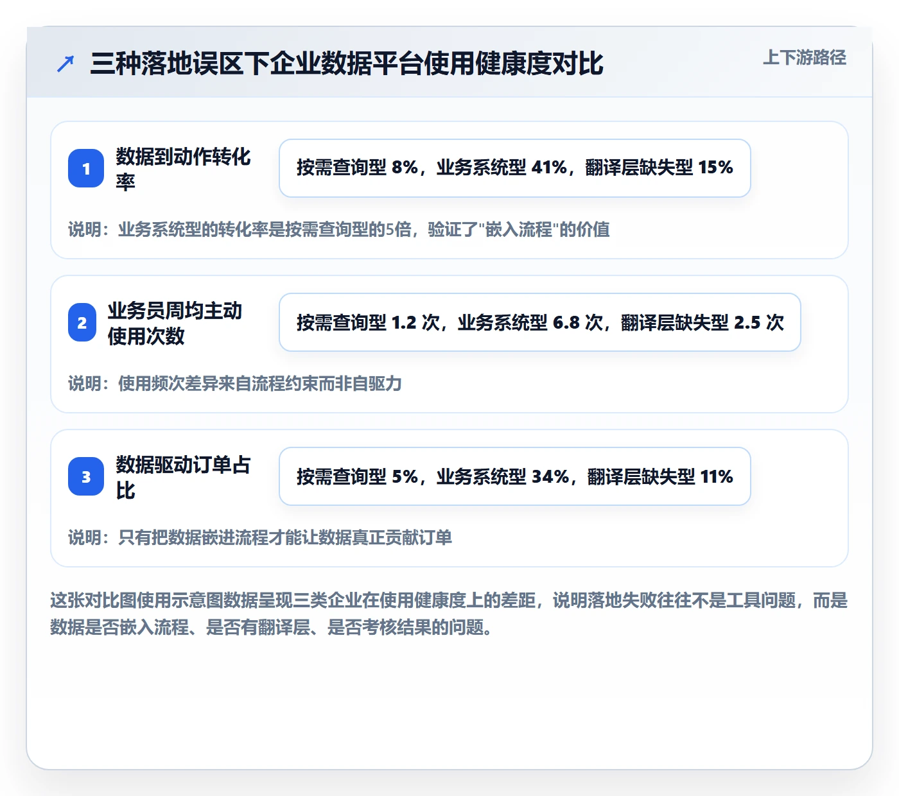This screenshot has width=899, height=796.
Task: Select the value box starting 按需查询型 1.2 次
Action: 540,322
